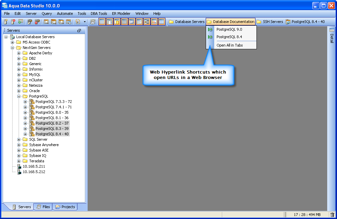Viewport: 337px width, 219px height.
Task: Click the third query window magnifier icon
Action: pos(61,22)
